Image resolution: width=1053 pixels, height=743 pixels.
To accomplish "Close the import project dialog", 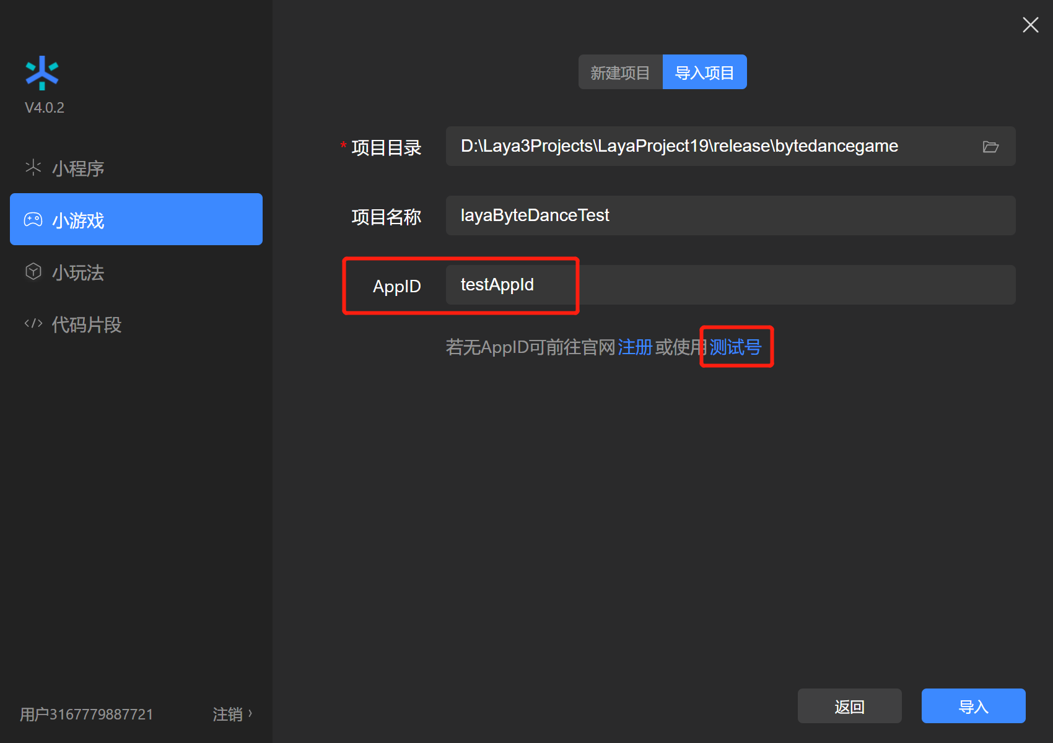I will tap(1030, 25).
